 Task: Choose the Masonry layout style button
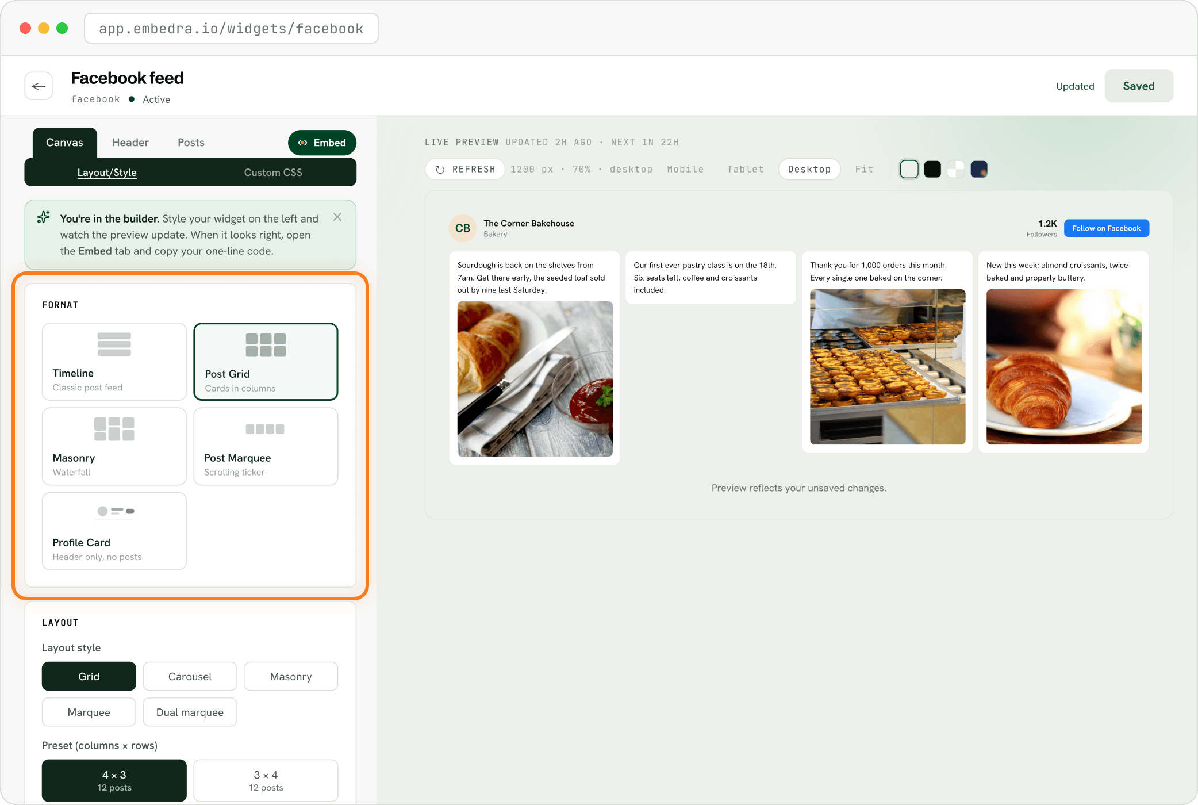[291, 676]
